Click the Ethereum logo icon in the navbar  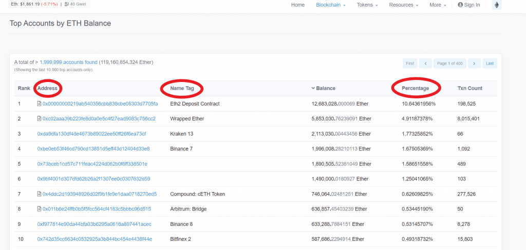(x=496, y=5)
